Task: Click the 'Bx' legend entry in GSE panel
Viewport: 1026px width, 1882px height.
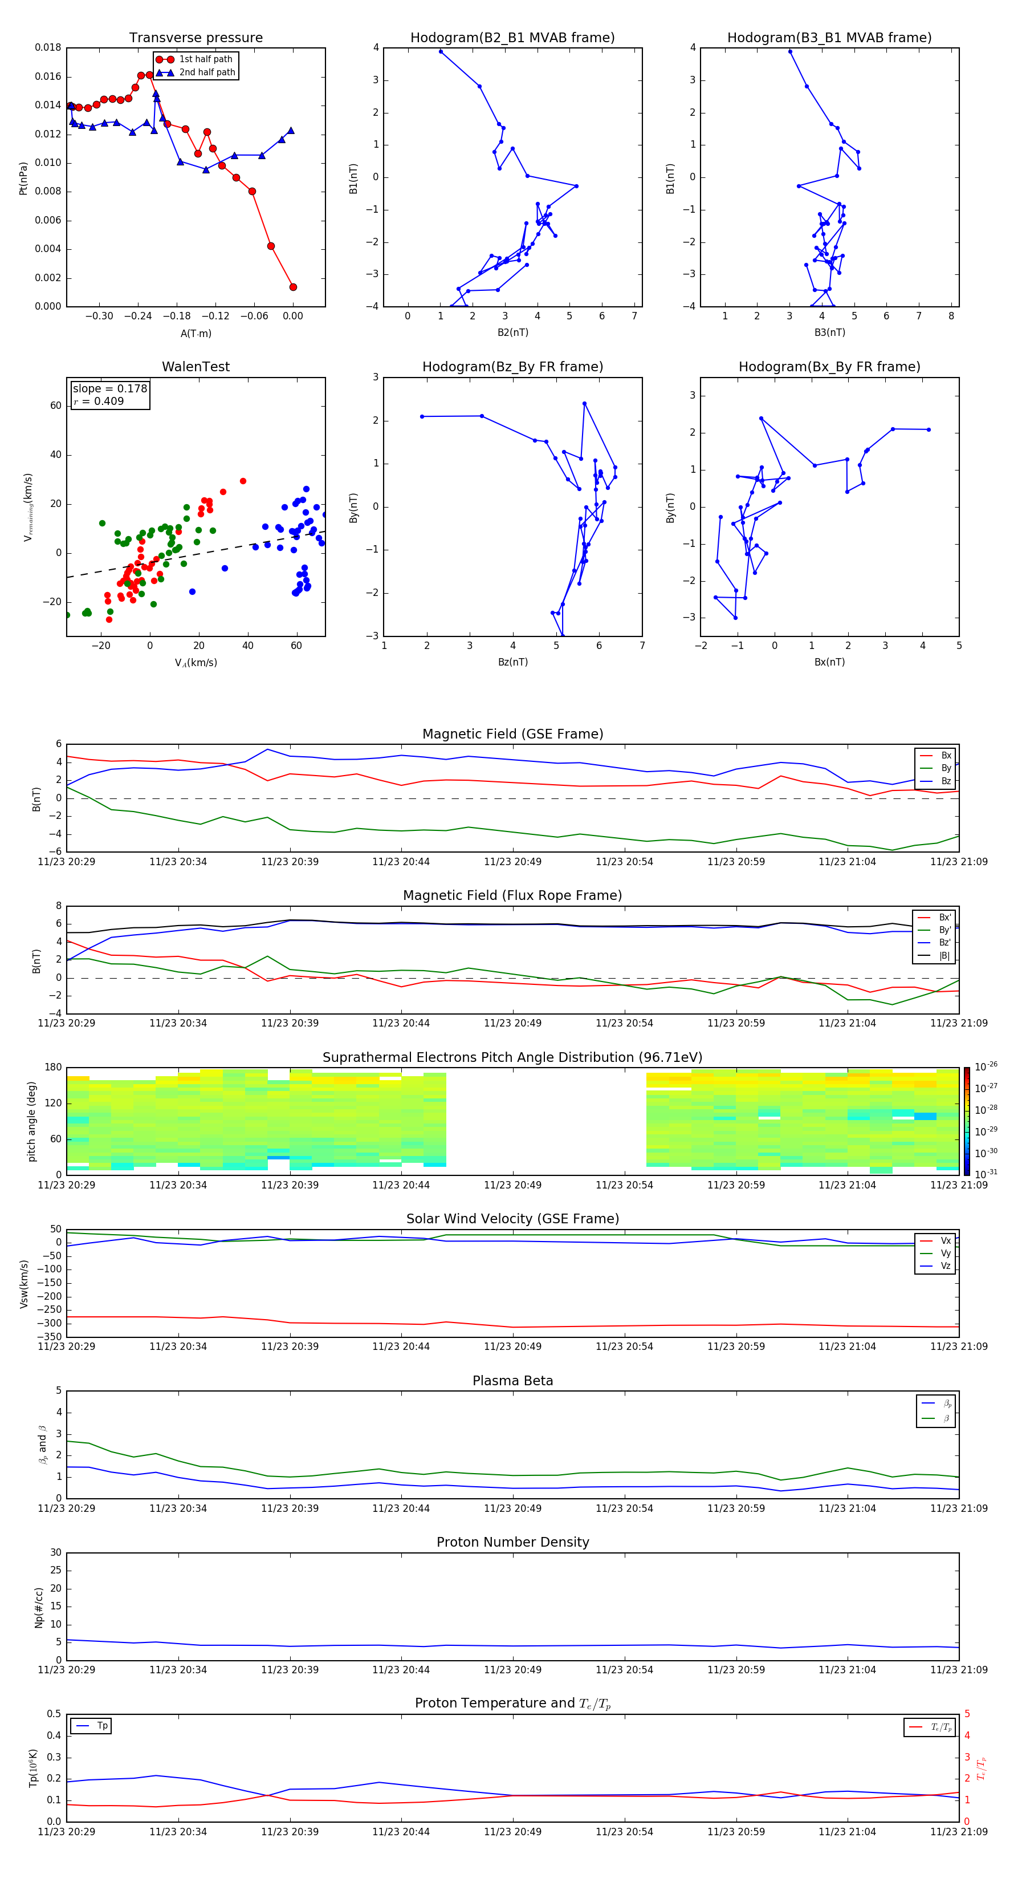Action: point(935,756)
